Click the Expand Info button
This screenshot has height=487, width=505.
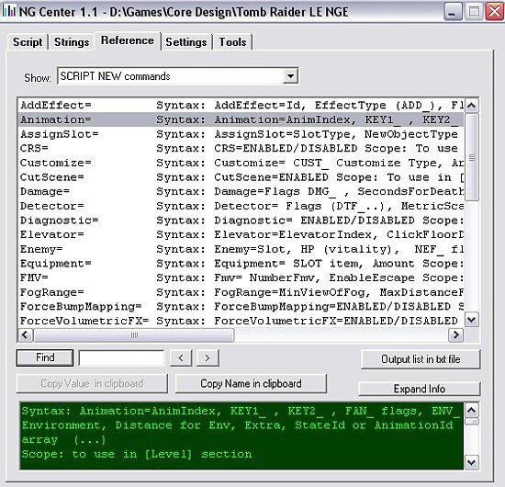tap(420, 389)
